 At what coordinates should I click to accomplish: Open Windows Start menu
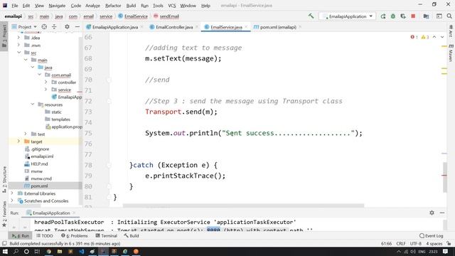pyautogui.click(x=5, y=251)
